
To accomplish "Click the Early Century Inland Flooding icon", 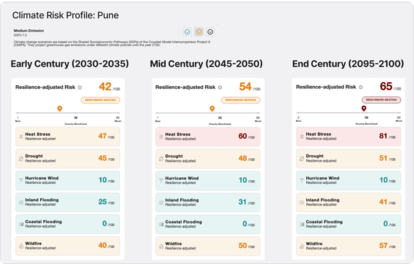I will pos(21,201).
